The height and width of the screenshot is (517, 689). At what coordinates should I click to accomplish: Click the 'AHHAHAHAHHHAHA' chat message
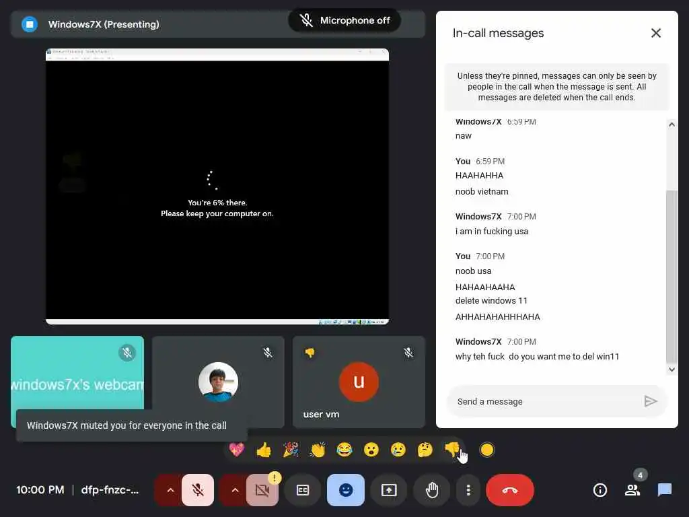[x=497, y=316]
